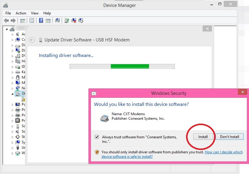249x174 pixels.
Task: Open the device software safety help link
Action: click(x=224, y=152)
